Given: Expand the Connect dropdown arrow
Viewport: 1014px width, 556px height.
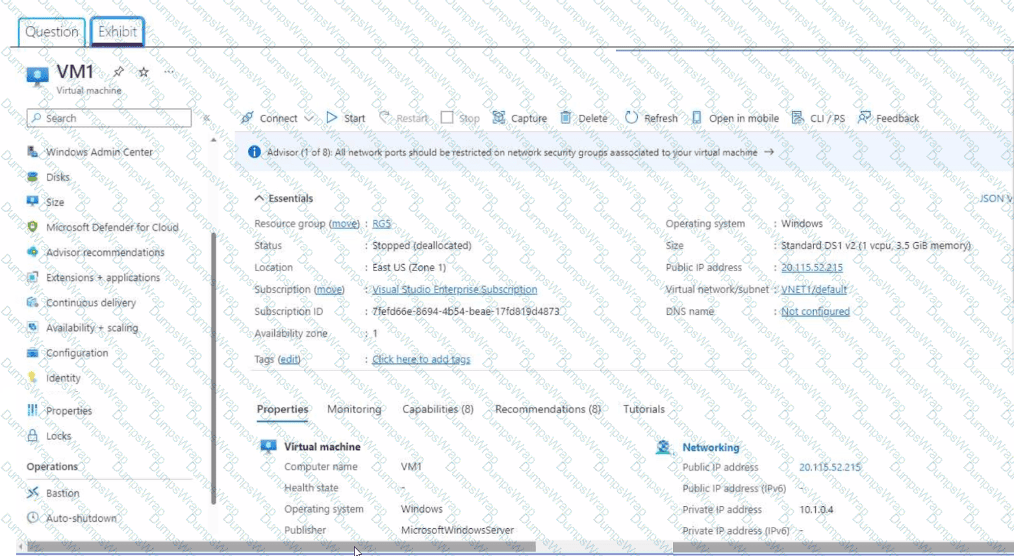Looking at the screenshot, I should point(309,118).
